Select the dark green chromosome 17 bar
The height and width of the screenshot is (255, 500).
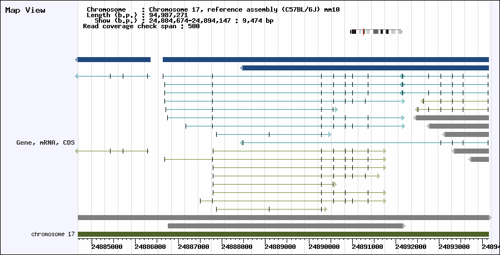point(283,234)
